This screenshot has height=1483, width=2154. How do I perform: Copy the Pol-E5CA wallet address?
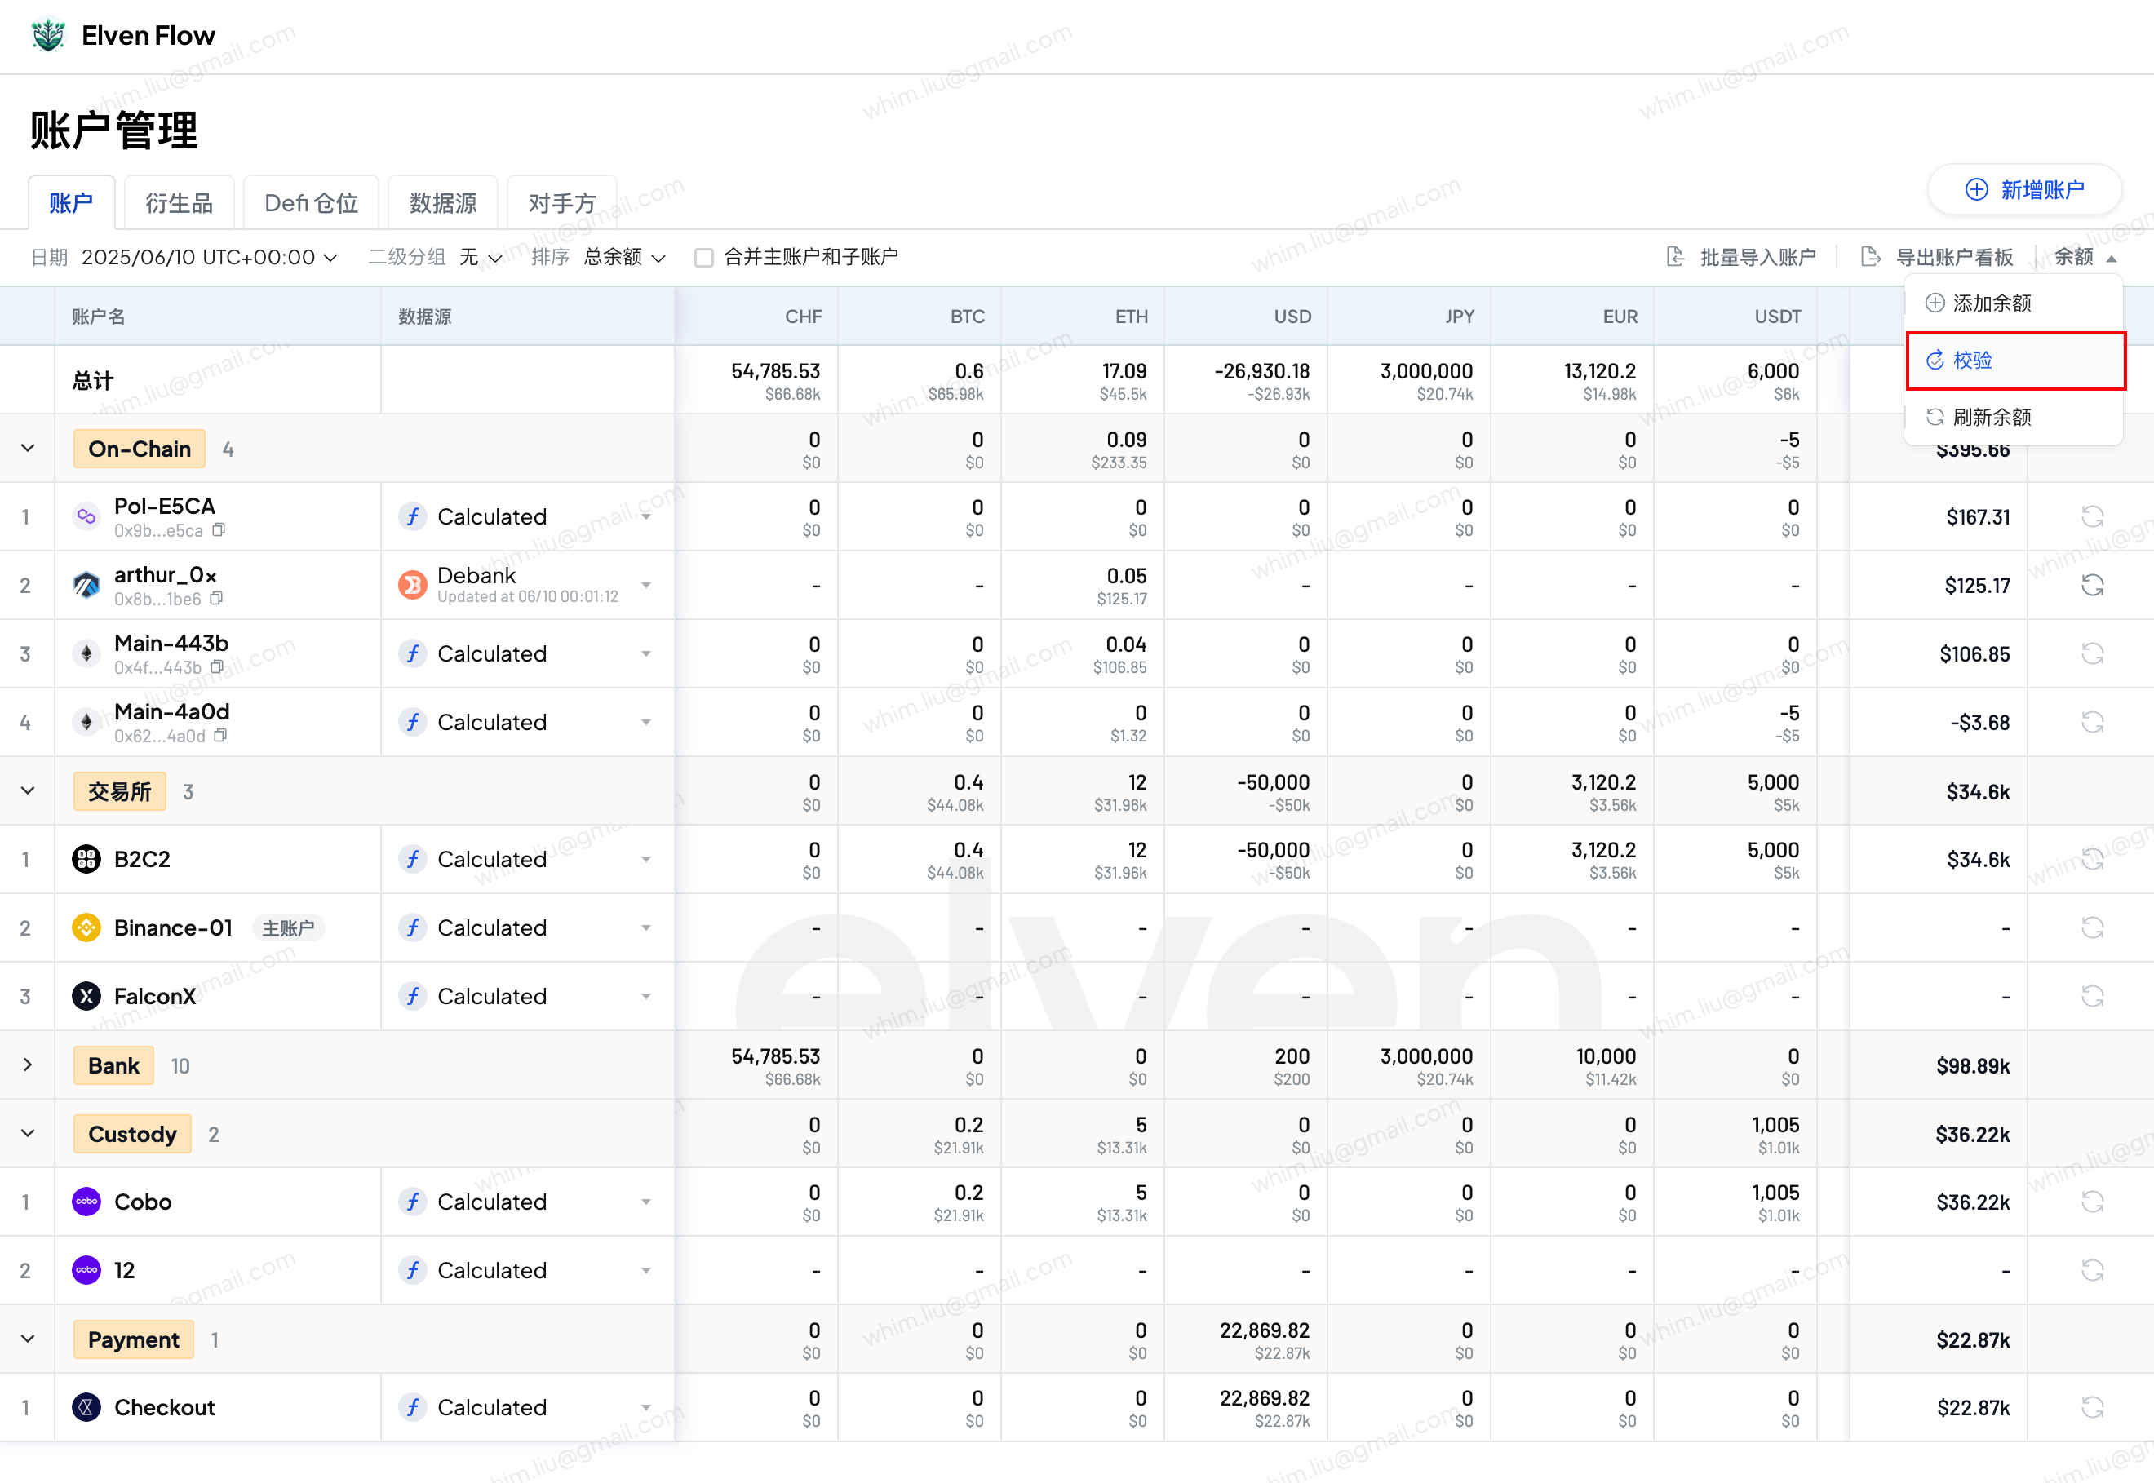(219, 529)
